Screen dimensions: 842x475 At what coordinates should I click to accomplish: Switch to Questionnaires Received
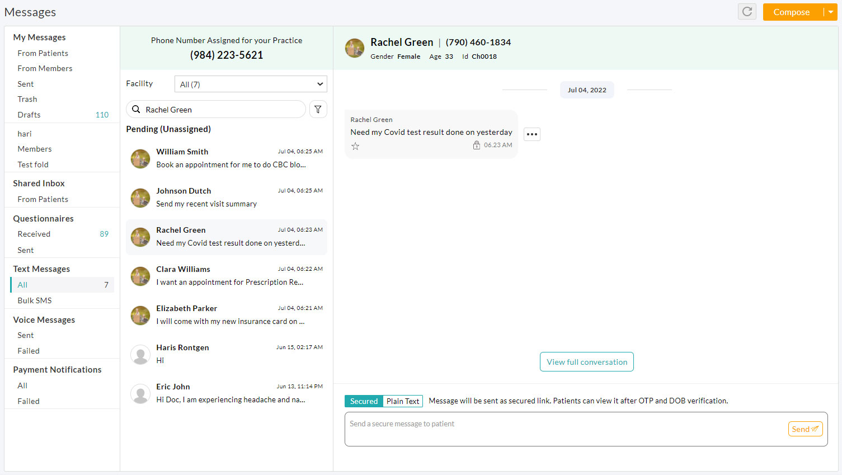(x=34, y=234)
